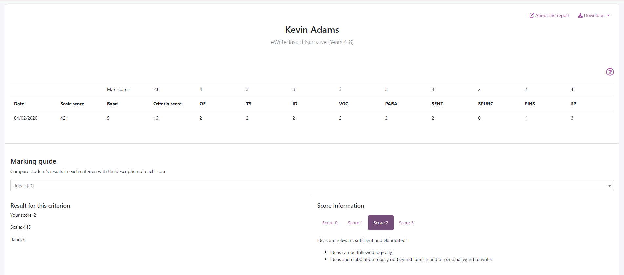This screenshot has width=624, height=275.
Task: Click the Criteria score column header
Action: pyautogui.click(x=167, y=104)
